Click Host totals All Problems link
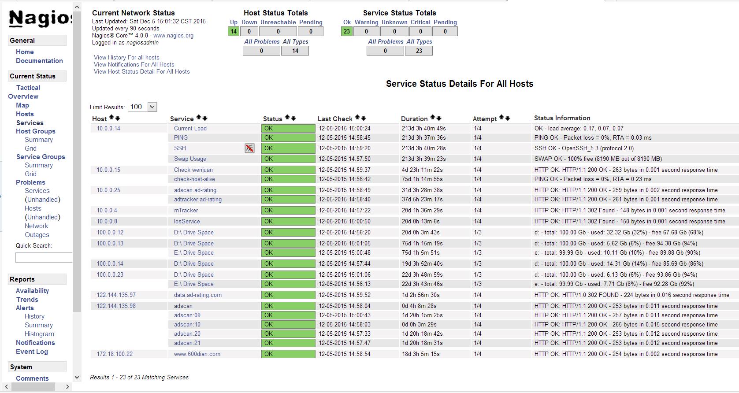 click(262, 42)
